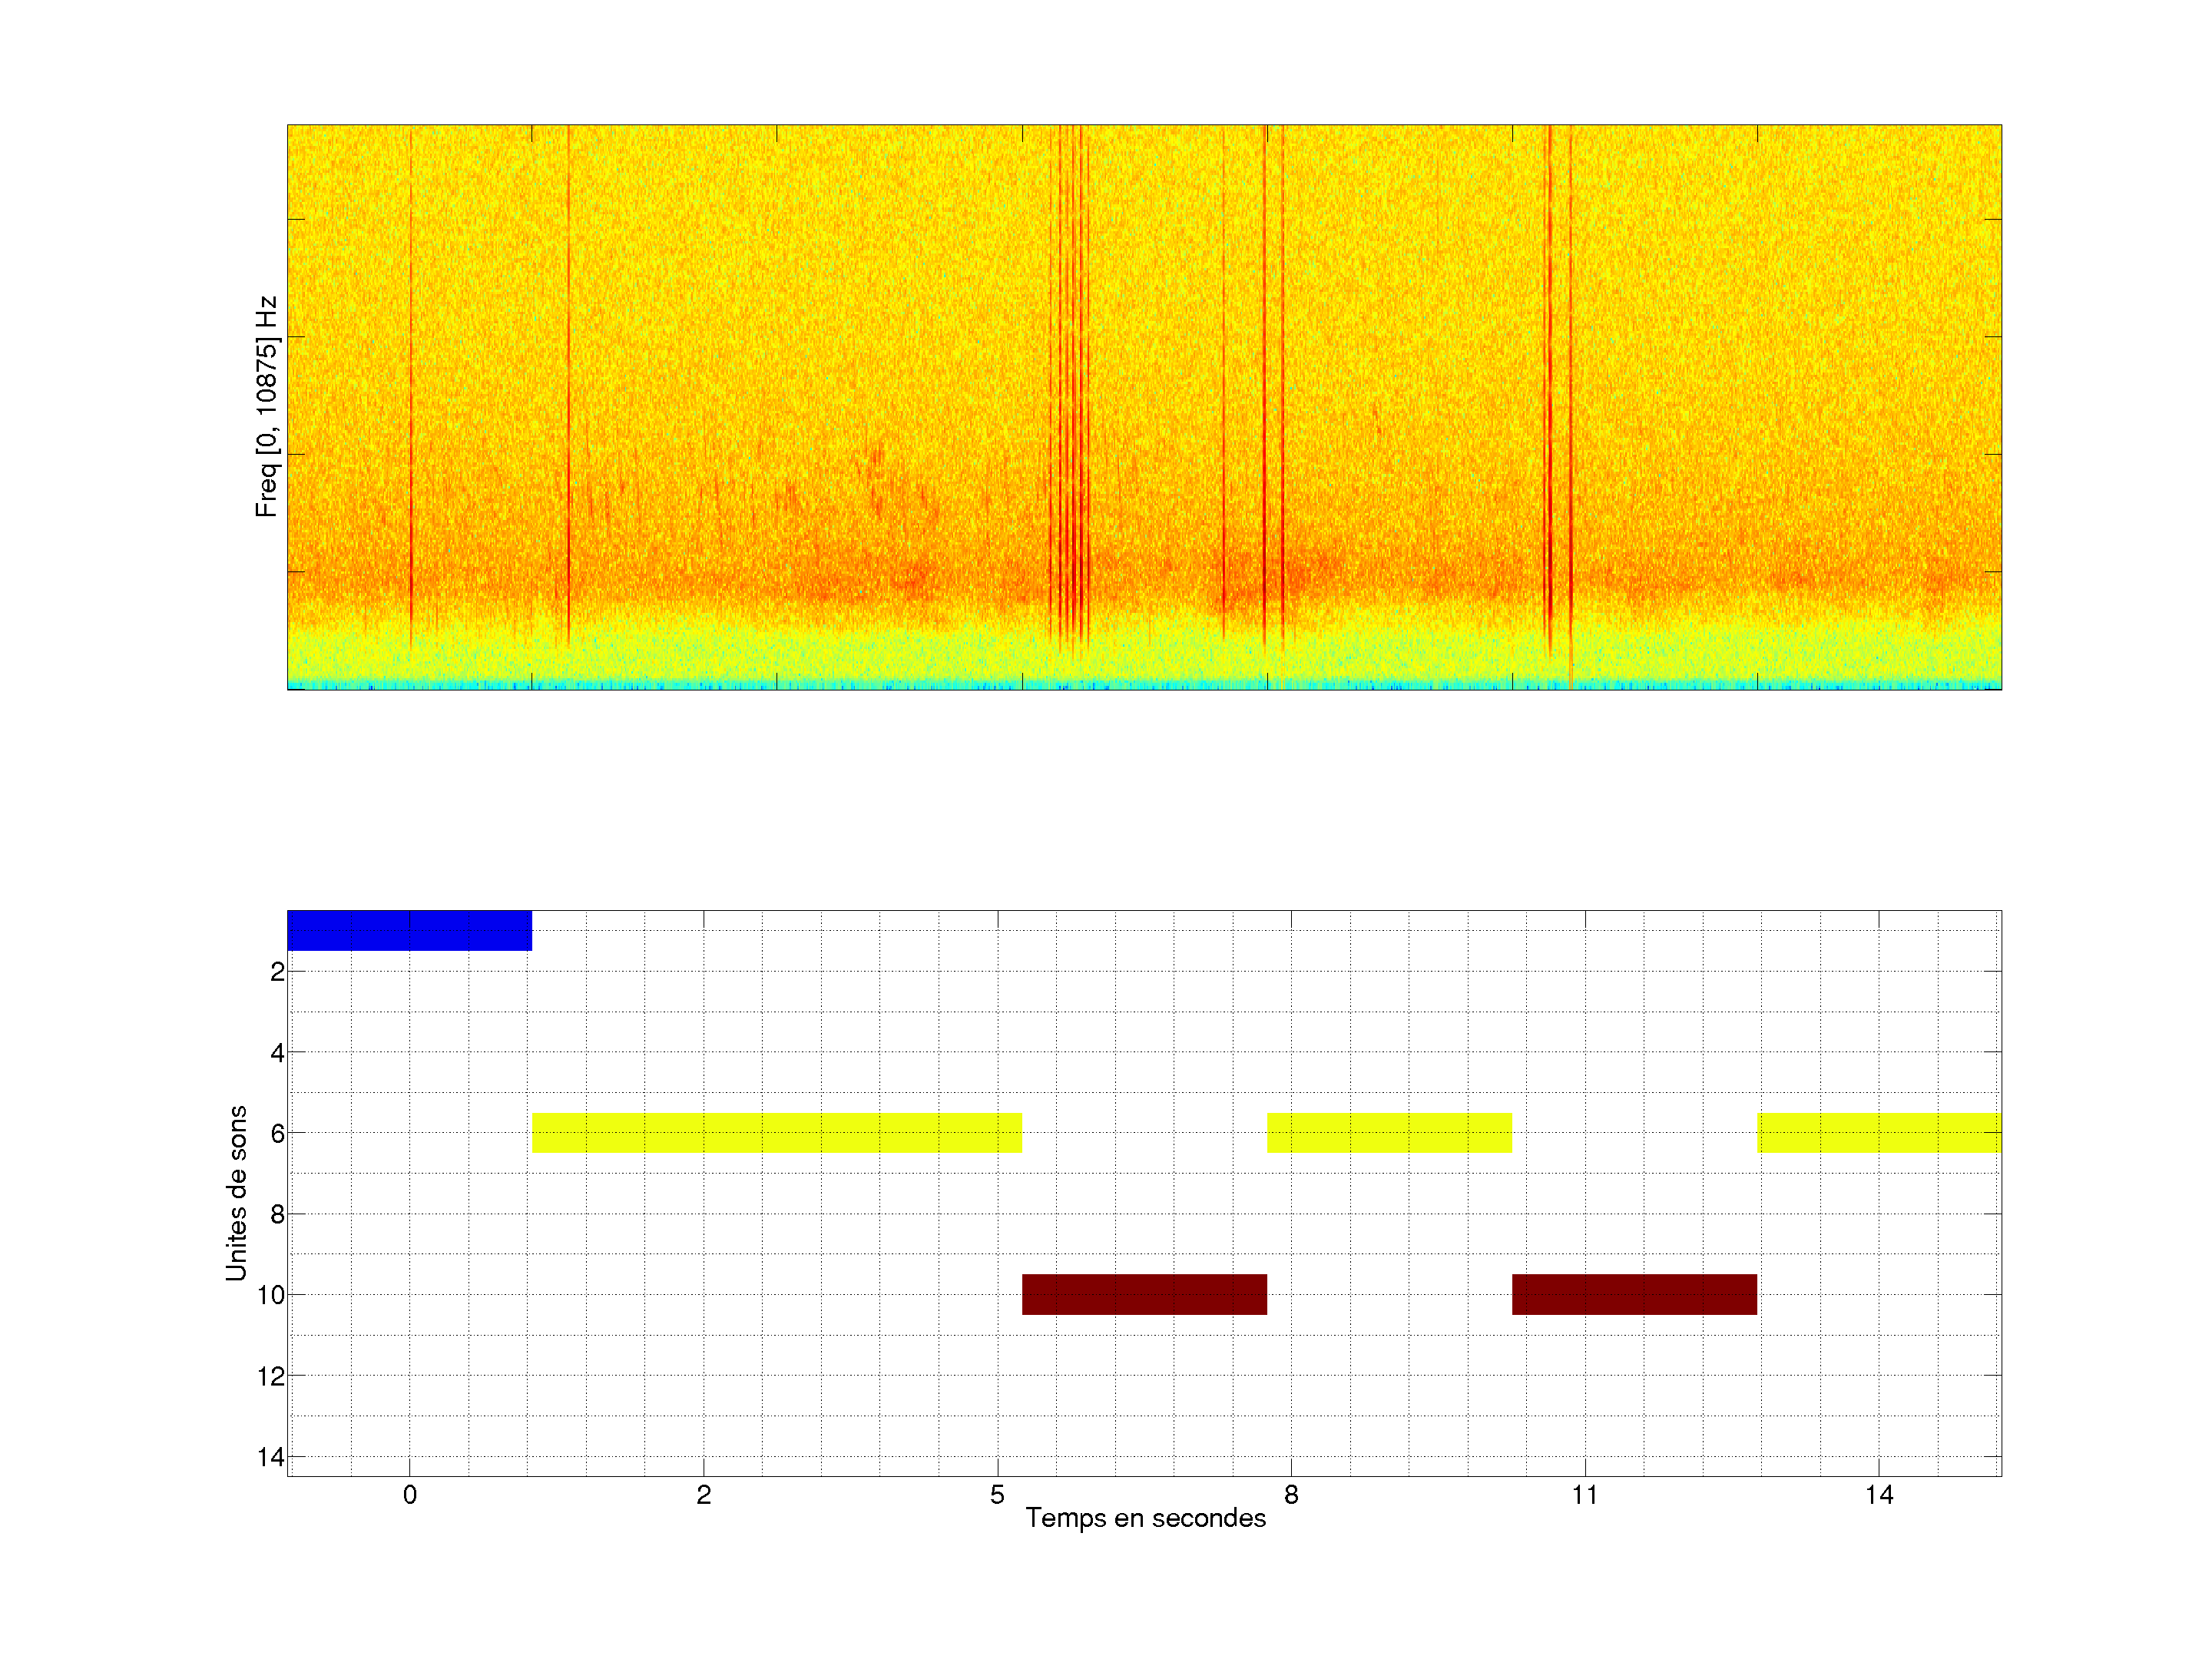The image size is (2212, 1659).
Task: Click the 'Unites de sons' axis label
Action: (x=236, y=1193)
